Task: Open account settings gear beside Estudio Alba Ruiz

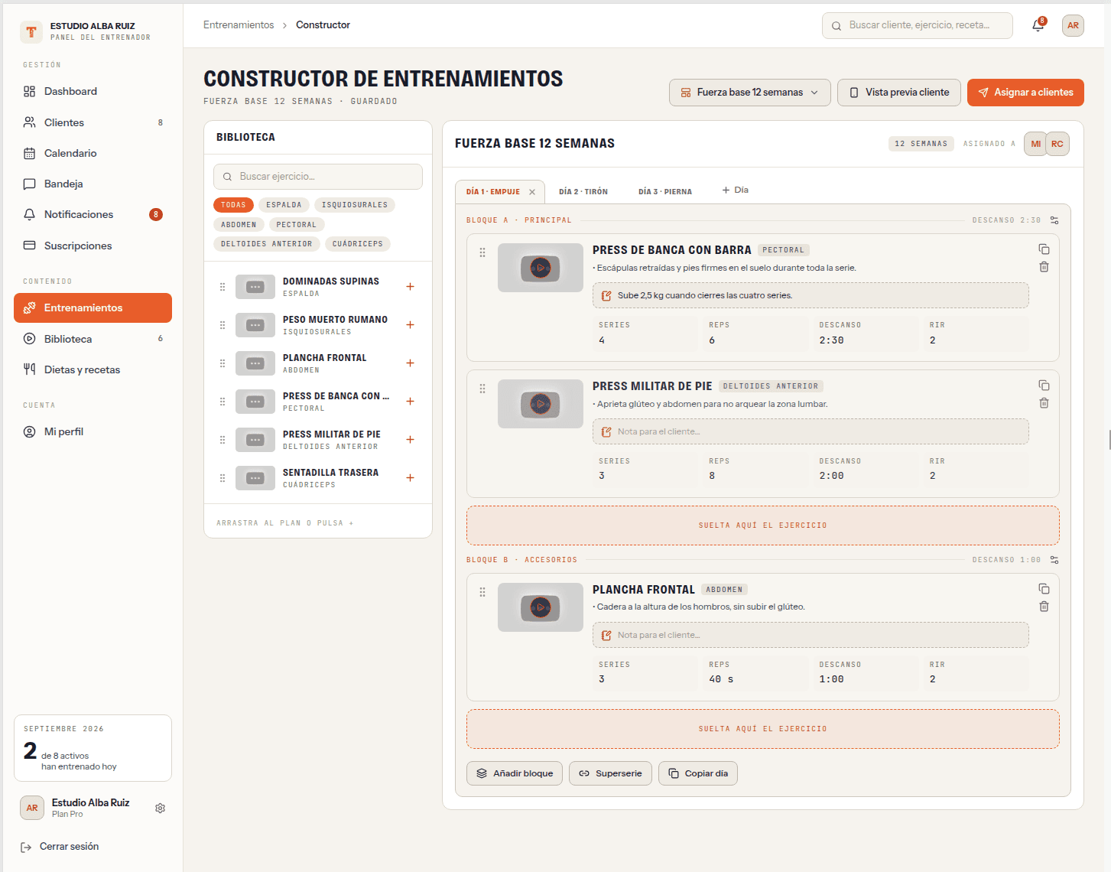Action: coord(160,808)
